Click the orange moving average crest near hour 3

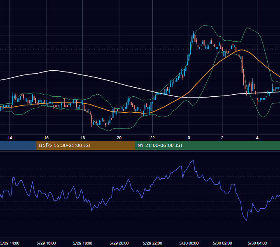[x=241, y=50]
